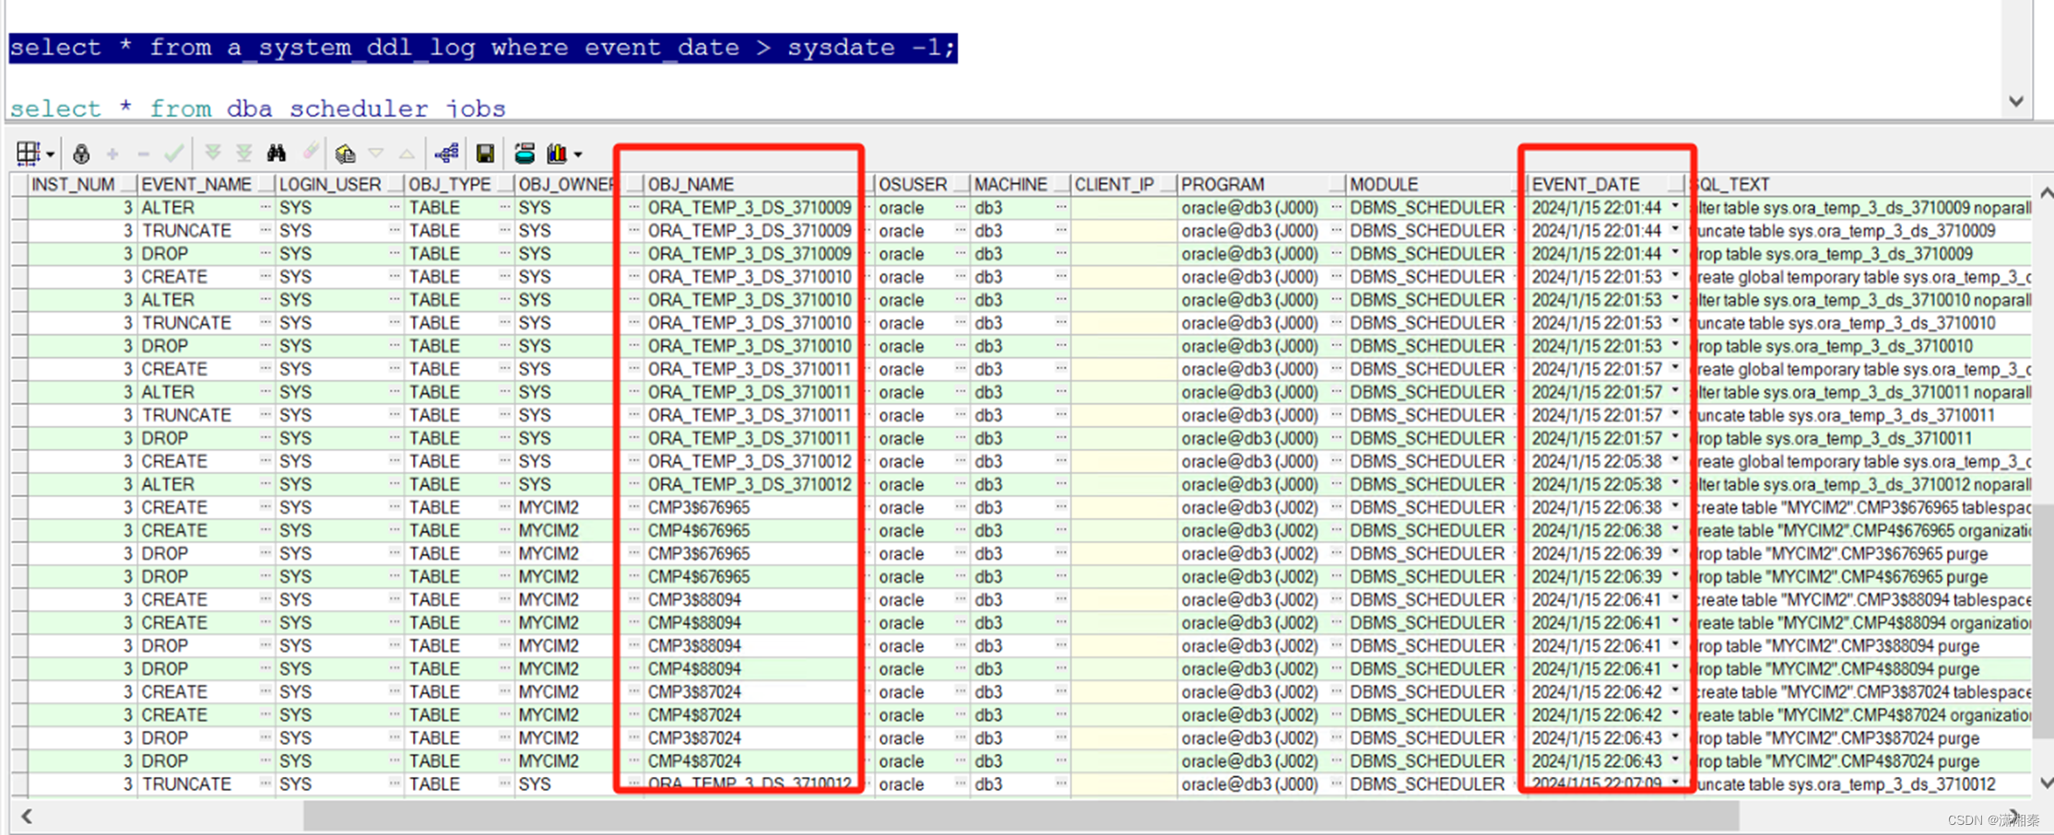Fetch last page with underlined double-arrow icon
The height and width of the screenshot is (835, 2054).
[x=244, y=153]
